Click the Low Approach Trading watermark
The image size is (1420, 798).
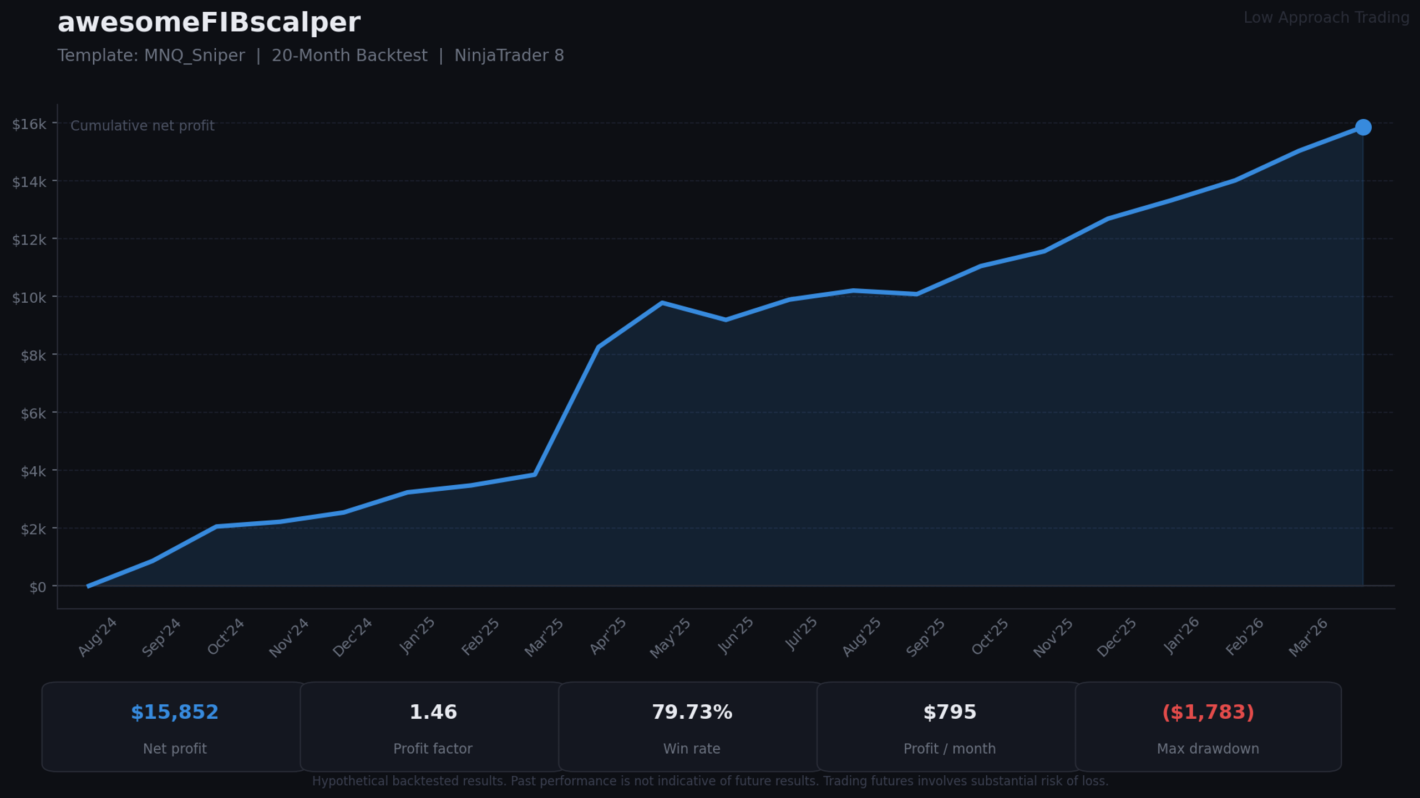pyautogui.click(x=1326, y=18)
